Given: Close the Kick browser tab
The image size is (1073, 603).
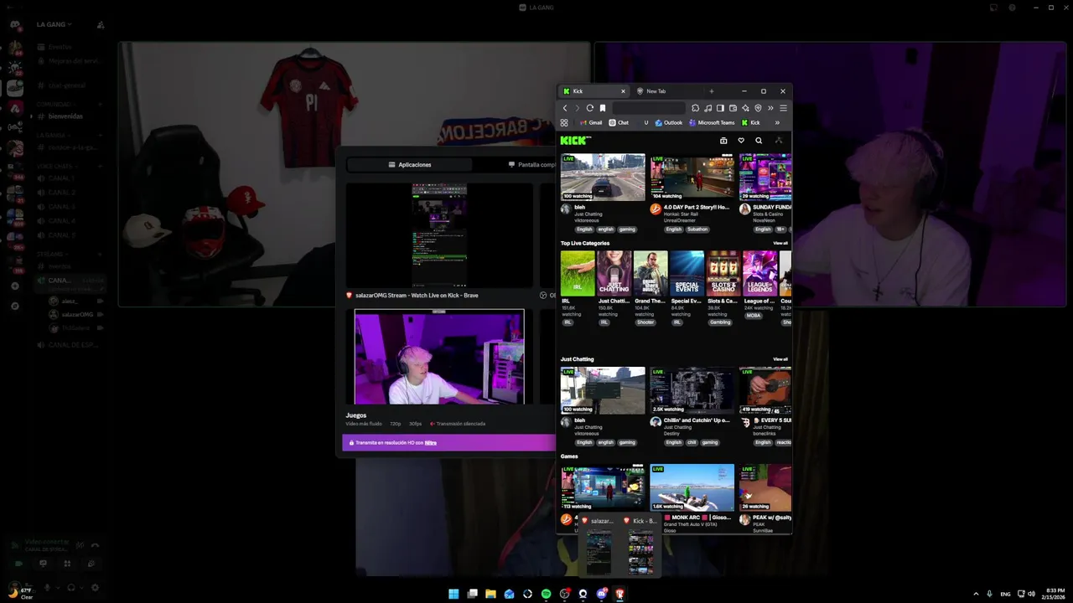Looking at the screenshot, I should 623,91.
